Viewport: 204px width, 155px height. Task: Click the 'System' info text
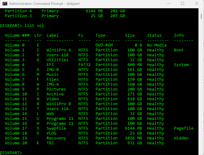[x=181, y=65]
